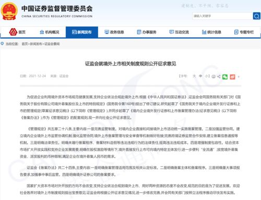261x200 pixels.
Task: Click the 中国证券监督管理委员会 site title
Action: click(57, 8)
